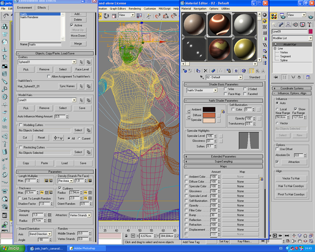This screenshot has width=315, height=252.
Task: Switch to the Effects tab
Action: tap(42, 7)
